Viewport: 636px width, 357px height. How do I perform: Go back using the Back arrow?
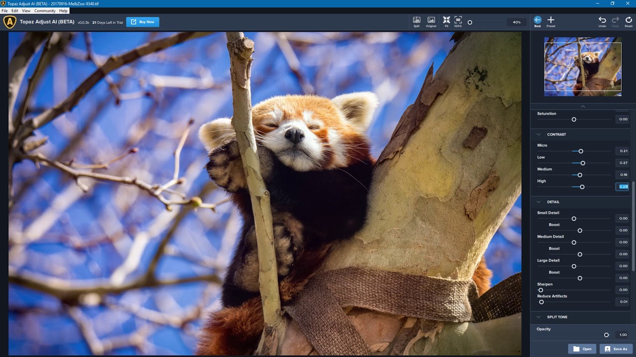click(x=538, y=21)
